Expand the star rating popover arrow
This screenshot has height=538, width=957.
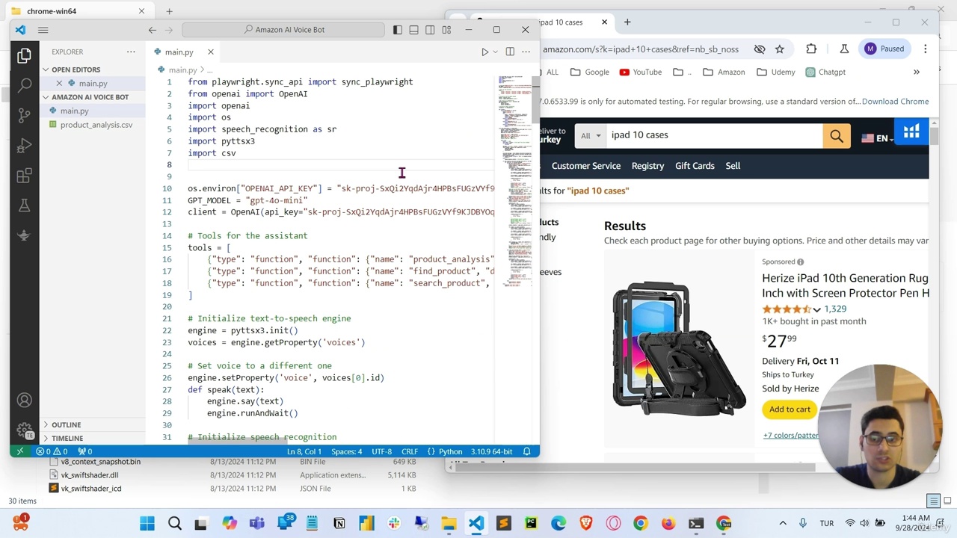816,309
